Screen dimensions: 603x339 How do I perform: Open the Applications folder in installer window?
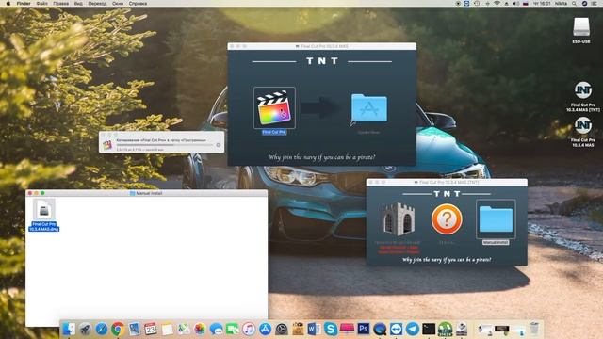[x=368, y=108]
